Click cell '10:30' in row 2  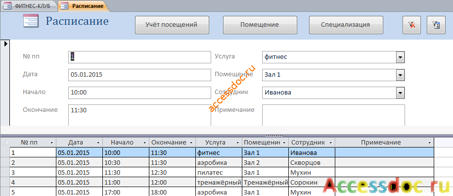coord(126,162)
